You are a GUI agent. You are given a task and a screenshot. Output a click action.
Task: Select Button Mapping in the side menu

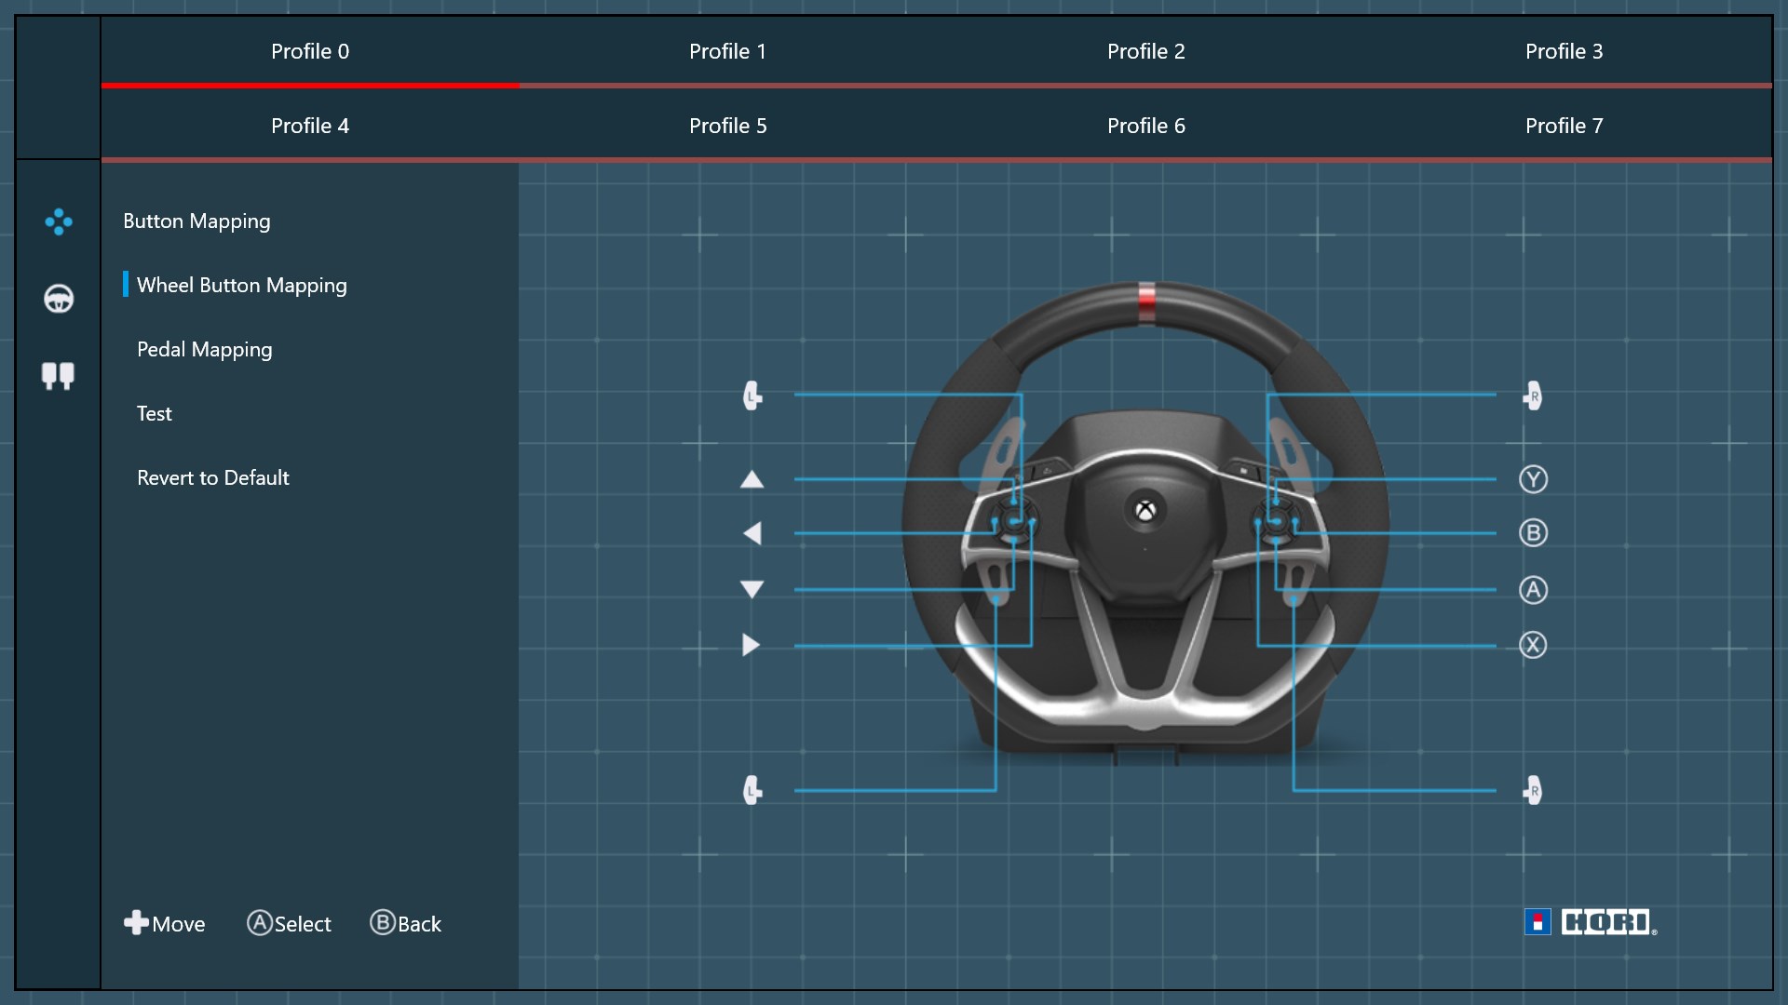tap(196, 221)
